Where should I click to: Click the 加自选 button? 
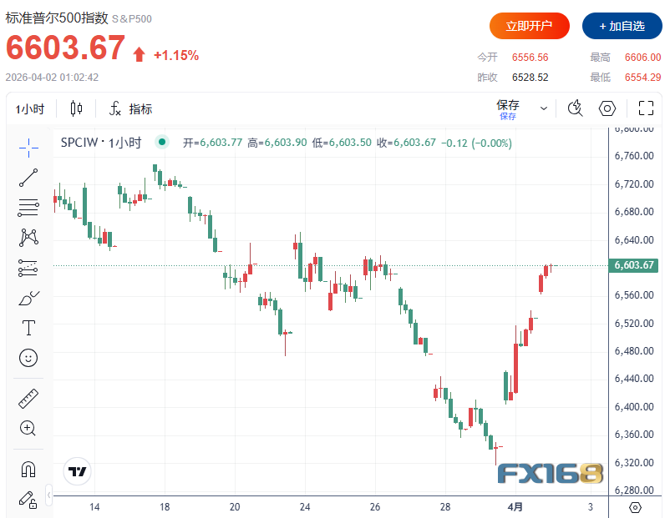click(622, 26)
